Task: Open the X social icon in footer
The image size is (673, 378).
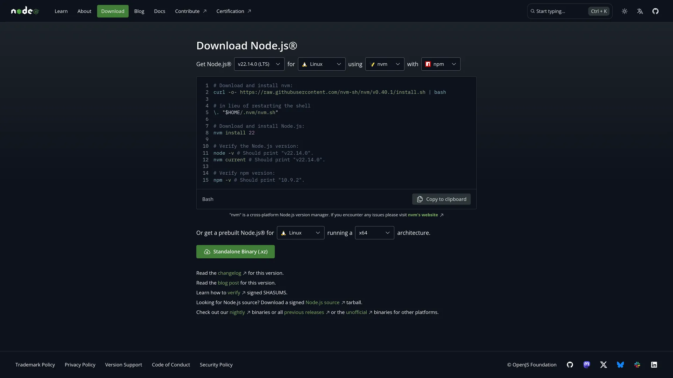Action: click(x=604, y=365)
